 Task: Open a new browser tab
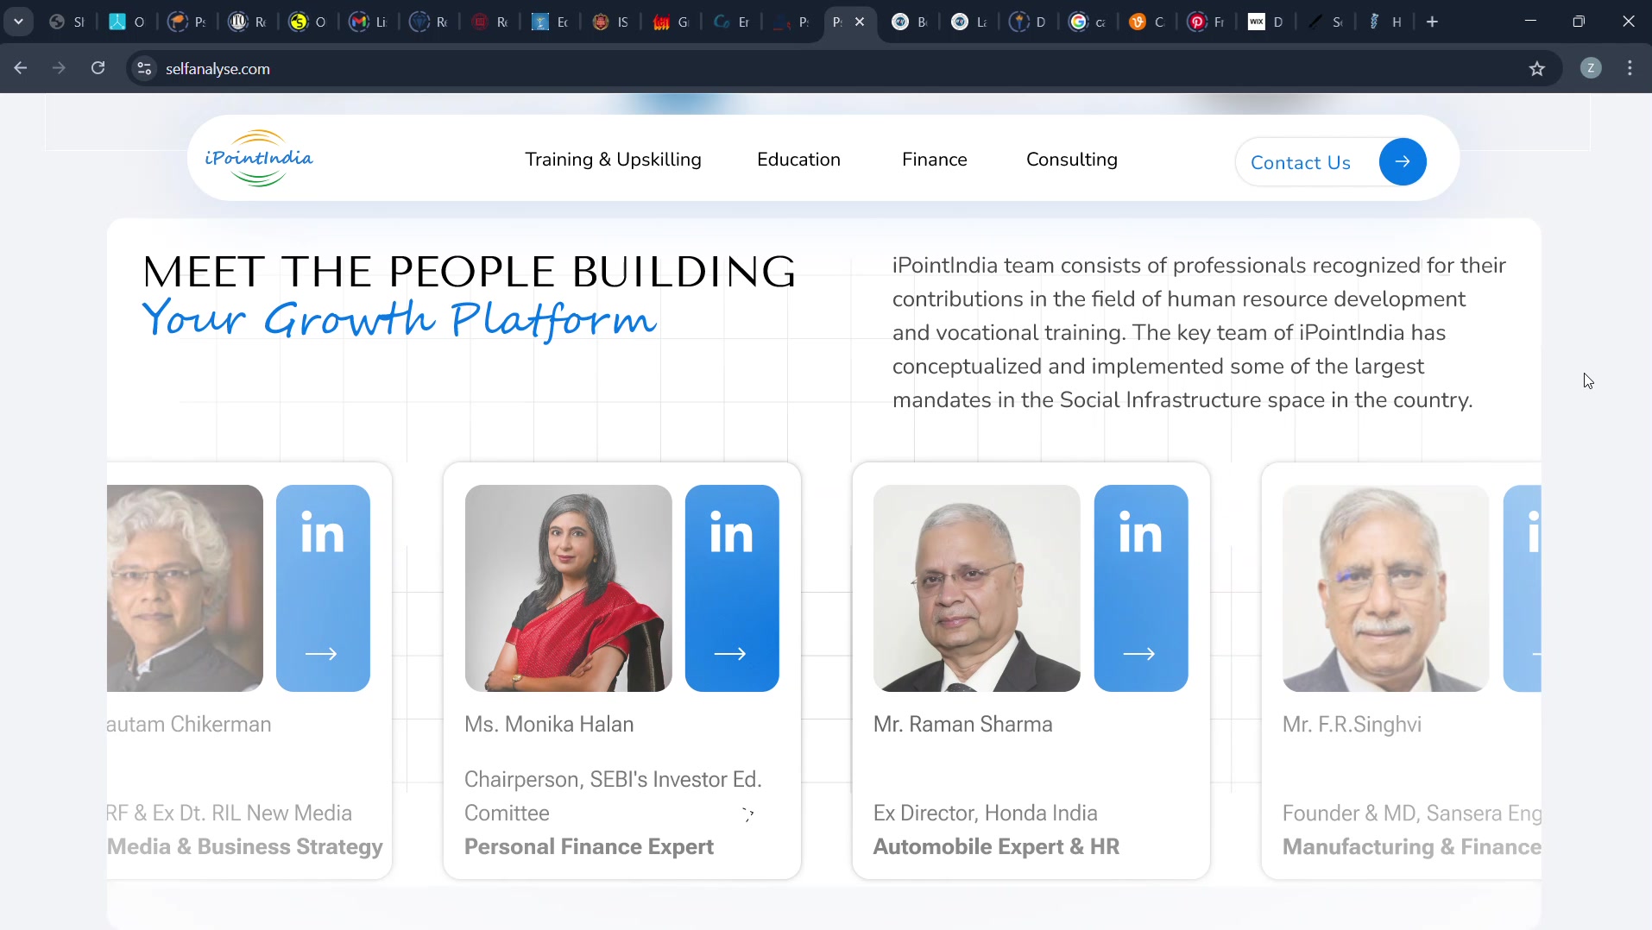click(1433, 22)
